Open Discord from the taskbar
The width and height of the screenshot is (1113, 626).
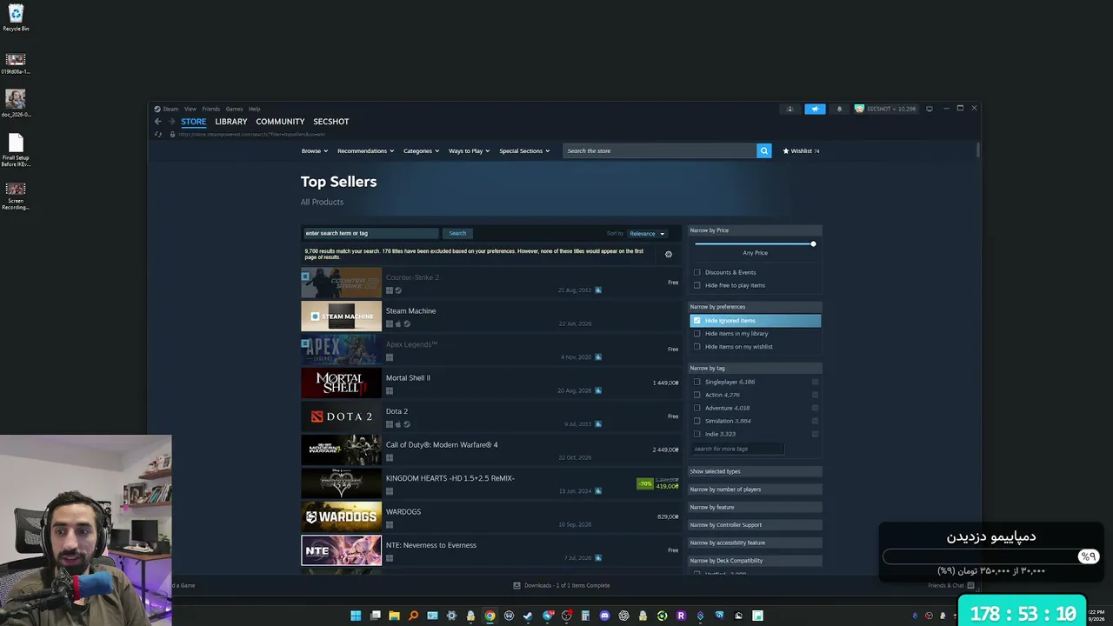click(x=604, y=616)
